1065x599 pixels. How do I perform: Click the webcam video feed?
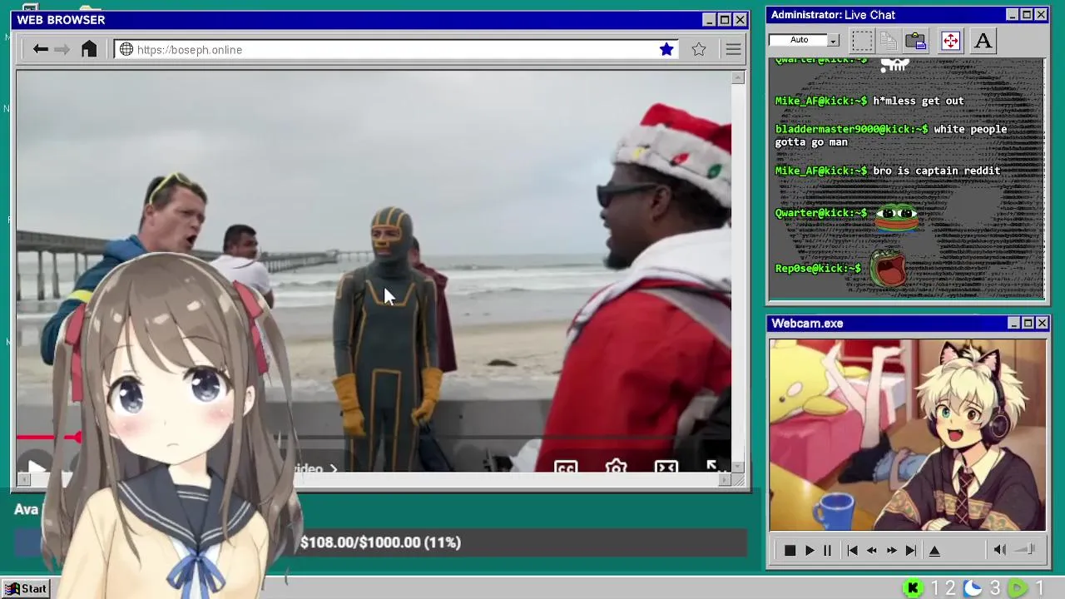pos(908,434)
